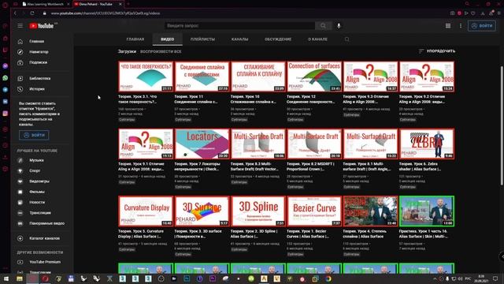This screenshot has height=284, width=504.
Task: Open the Bezier Curve video thumbnail
Action: click(314, 211)
